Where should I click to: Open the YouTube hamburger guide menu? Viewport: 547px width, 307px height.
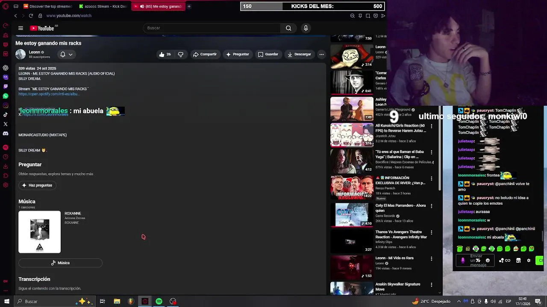pyautogui.click(x=21, y=28)
